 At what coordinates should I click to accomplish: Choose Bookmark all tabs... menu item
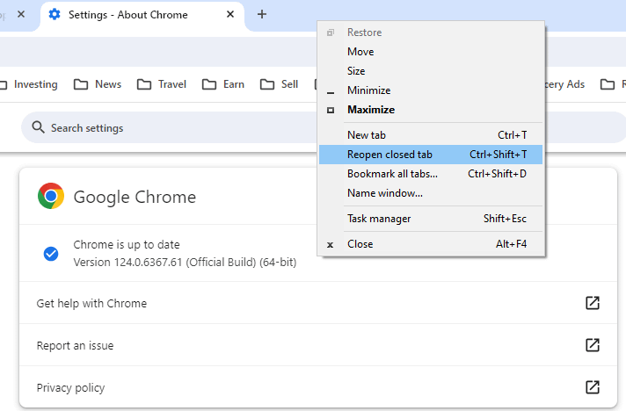click(x=431, y=174)
